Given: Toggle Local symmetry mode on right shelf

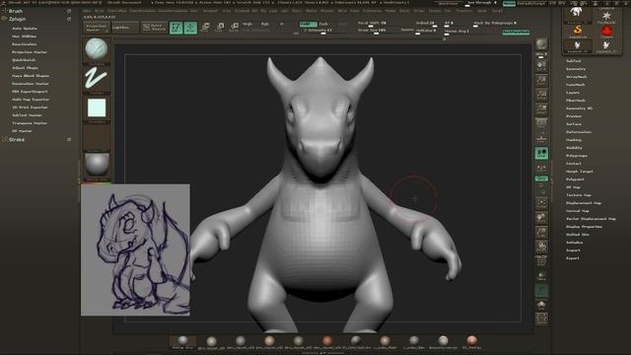Looking at the screenshot, I should [541, 153].
